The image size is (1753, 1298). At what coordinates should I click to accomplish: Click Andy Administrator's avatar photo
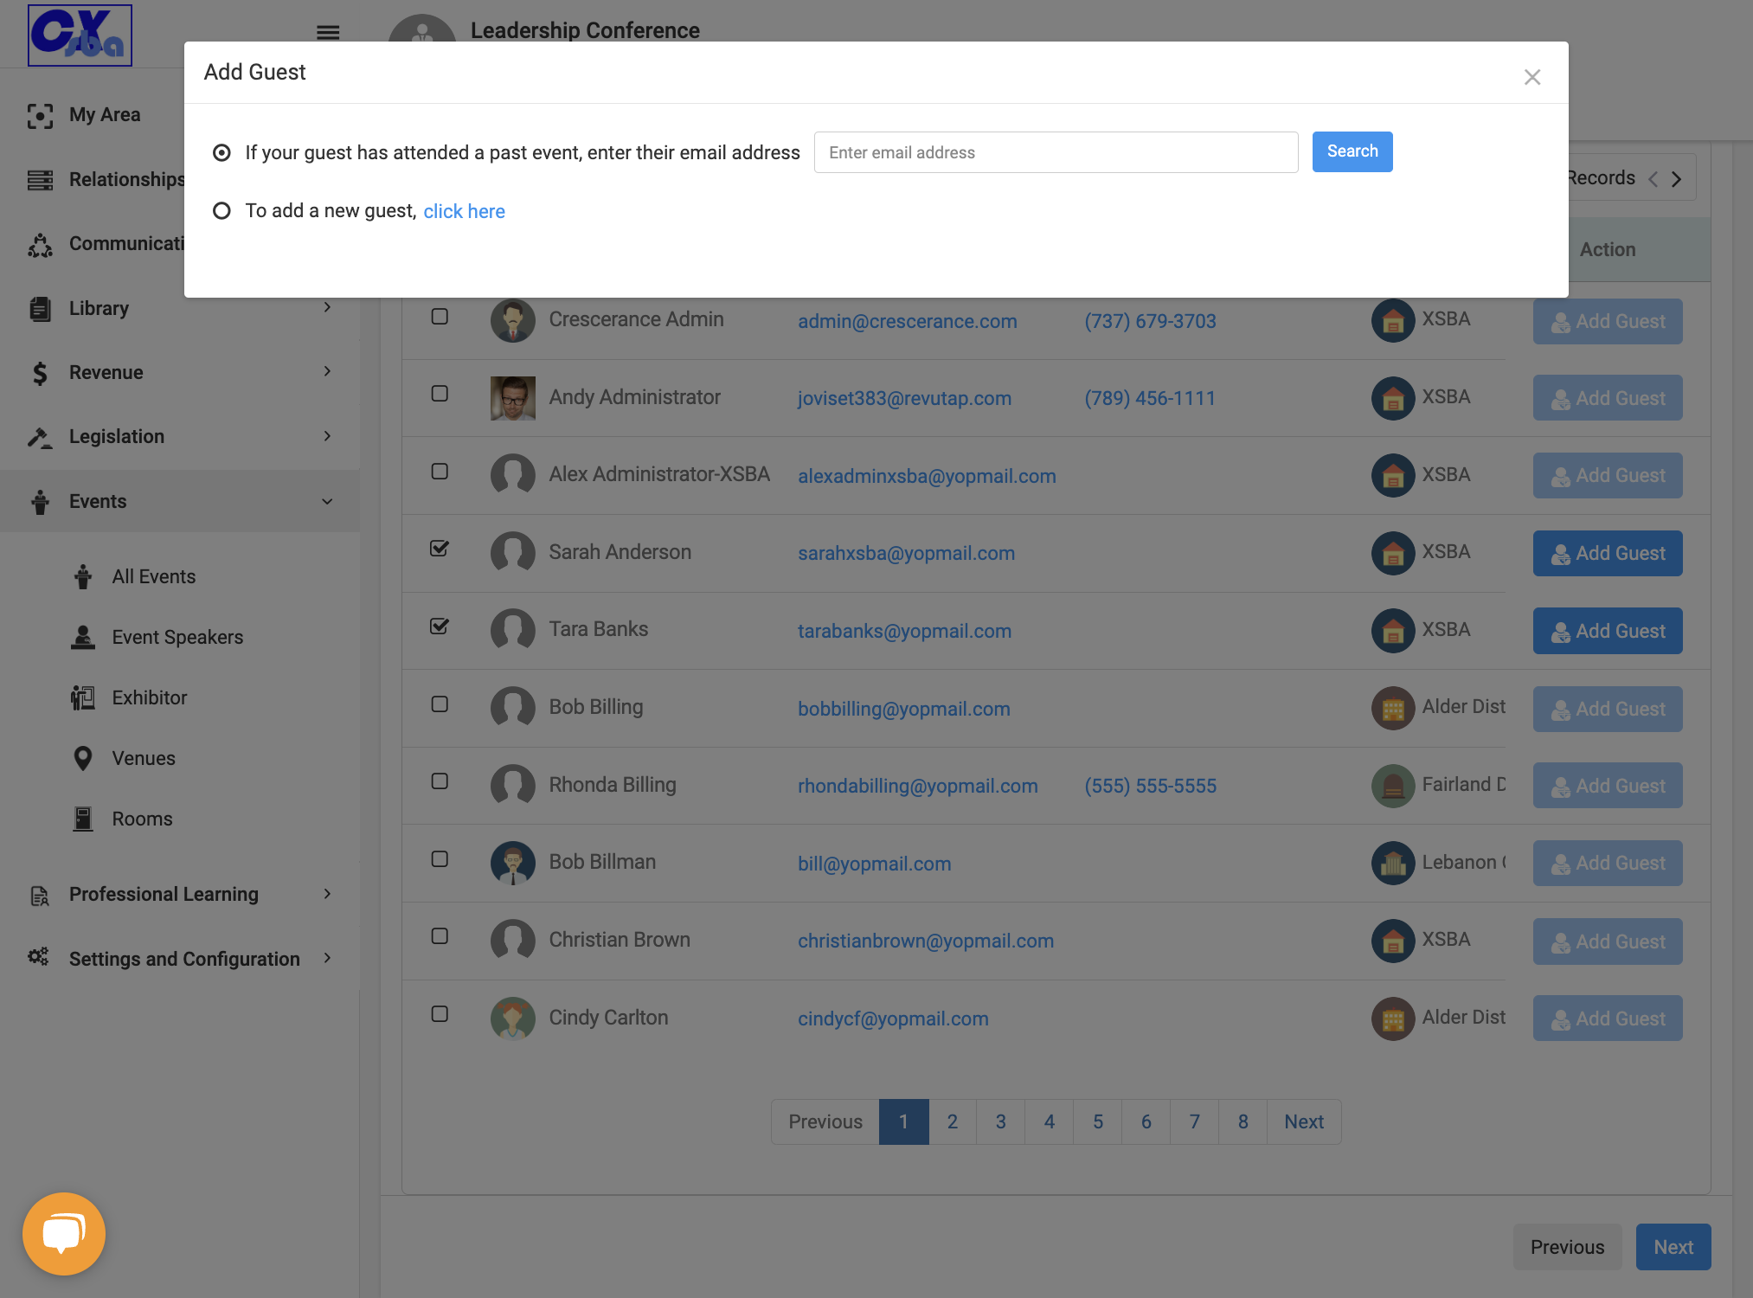point(513,398)
